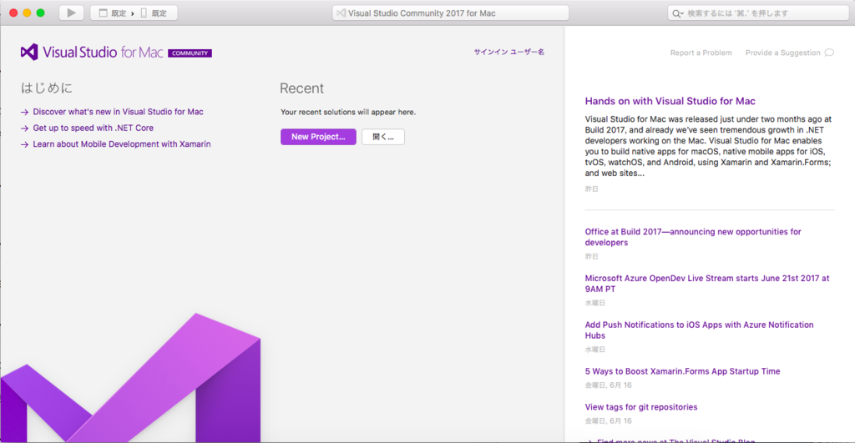Click the Report a Problem link
Screen dimensions: 855x443
701,53
